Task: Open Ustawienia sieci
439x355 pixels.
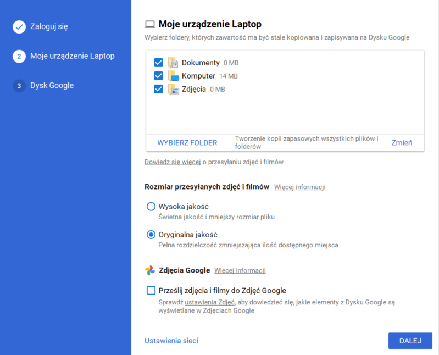Action: click(x=171, y=341)
